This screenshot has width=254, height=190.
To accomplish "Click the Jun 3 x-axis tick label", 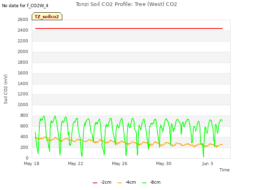I will (x=208, y=163).
